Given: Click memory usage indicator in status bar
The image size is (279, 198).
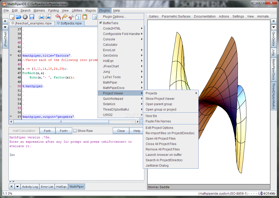Looking at the screenshot, I should pyautogui.click(x=268, y=194).
